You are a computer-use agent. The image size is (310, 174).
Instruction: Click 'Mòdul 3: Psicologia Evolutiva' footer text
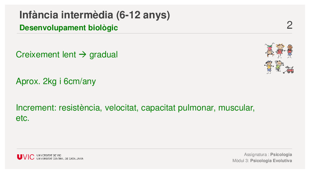(262, 161)
